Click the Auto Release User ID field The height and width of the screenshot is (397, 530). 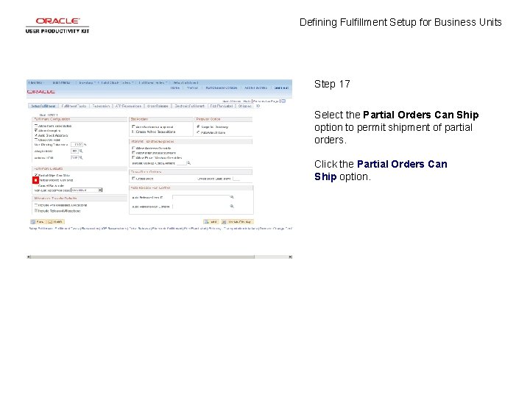pyautogui.click(x=201, y=197)
